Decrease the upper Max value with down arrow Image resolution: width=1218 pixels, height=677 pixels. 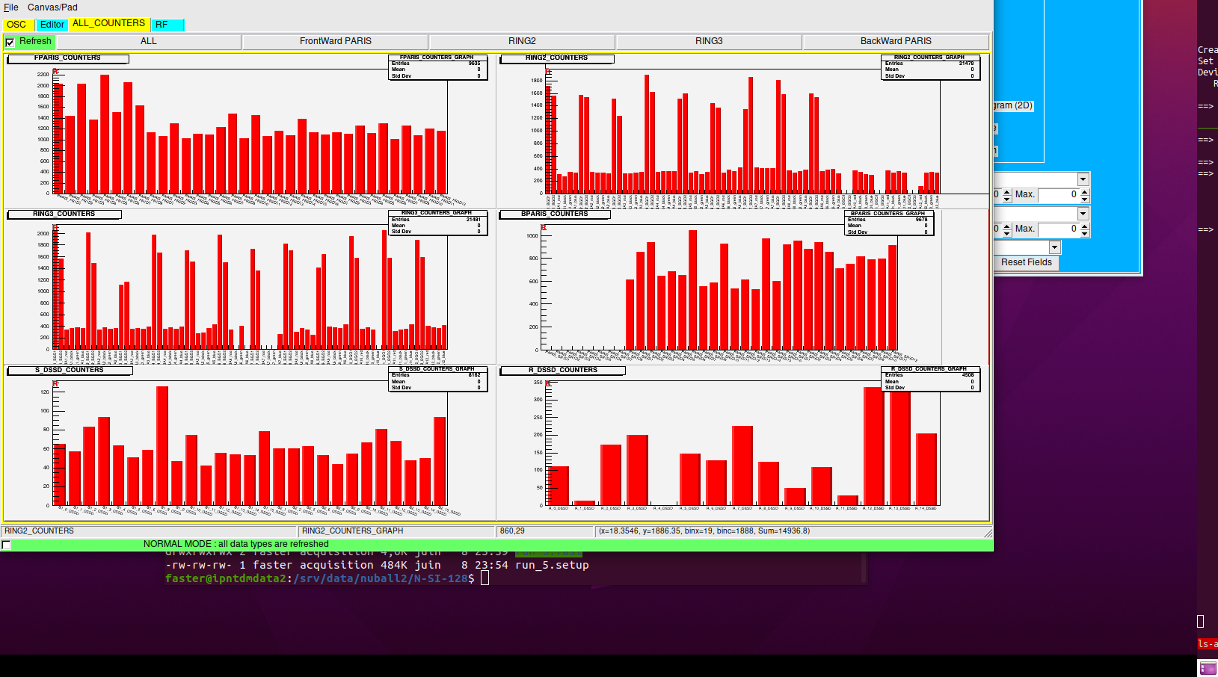pos(1085,199)
